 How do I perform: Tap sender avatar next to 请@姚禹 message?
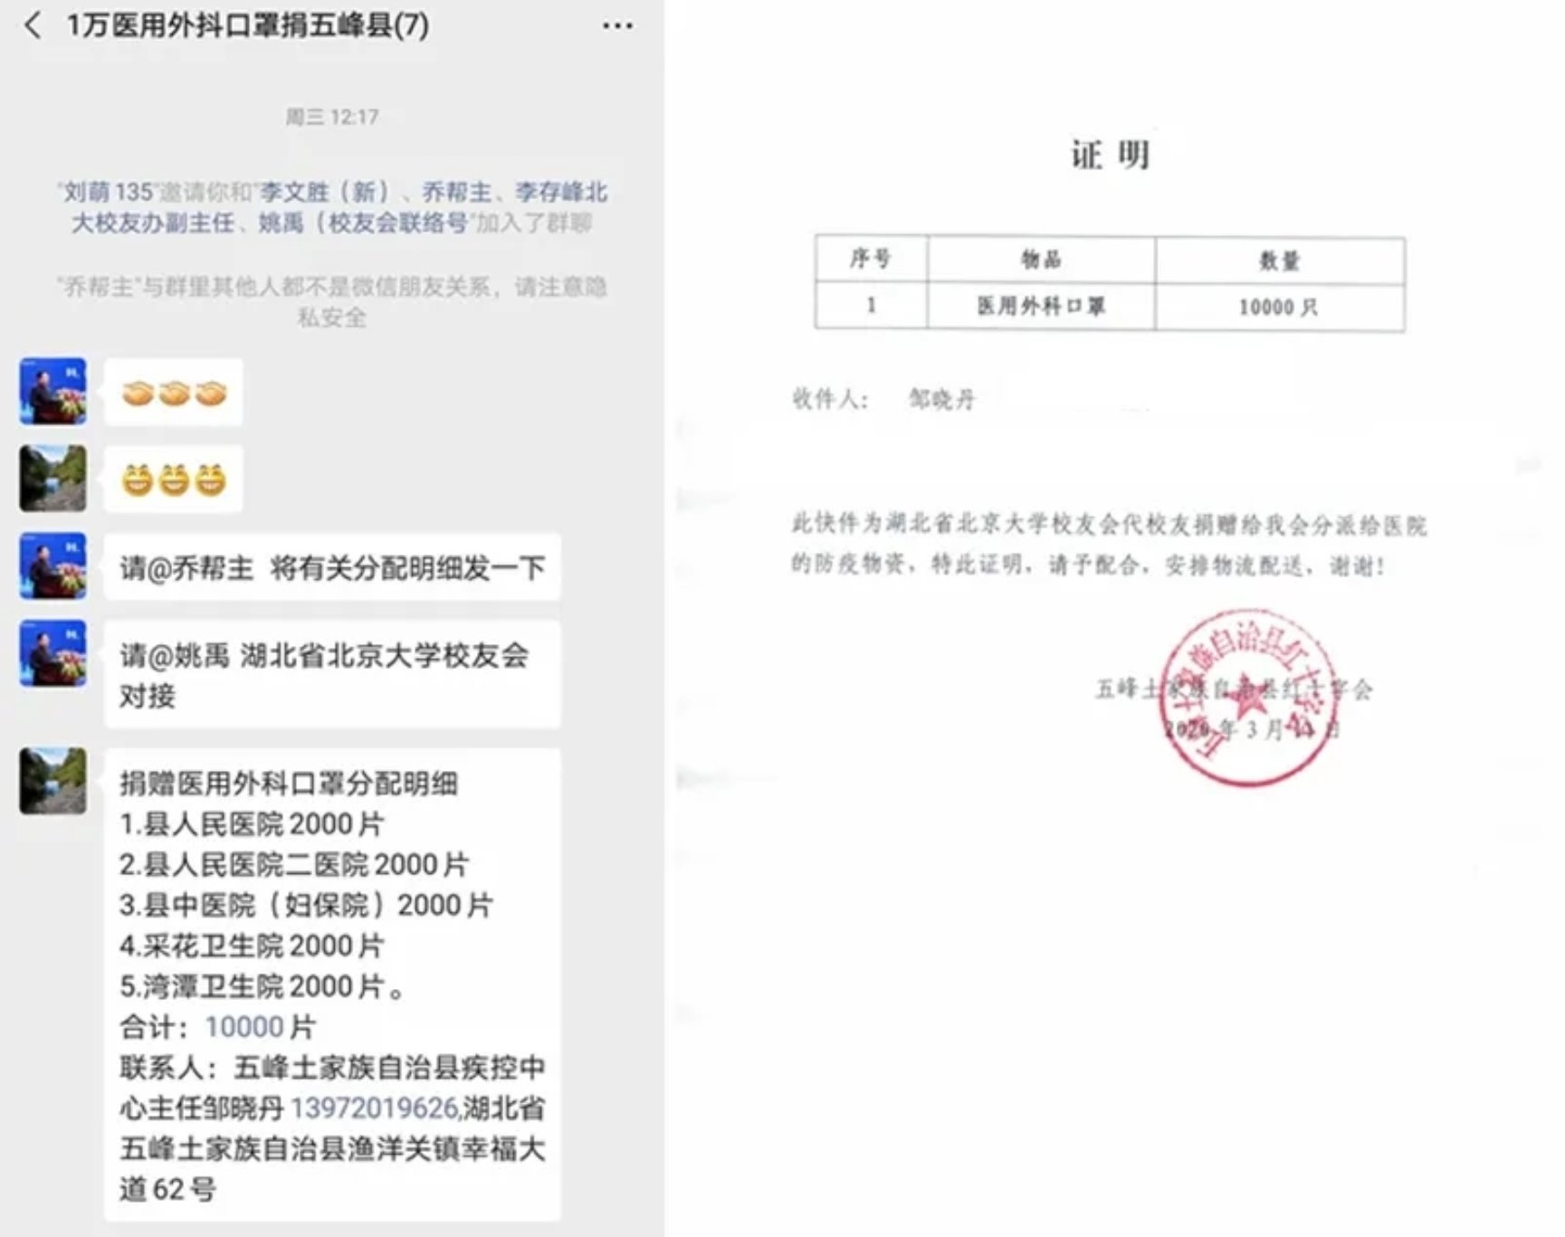pyautogui.click(x=53, y=653)
